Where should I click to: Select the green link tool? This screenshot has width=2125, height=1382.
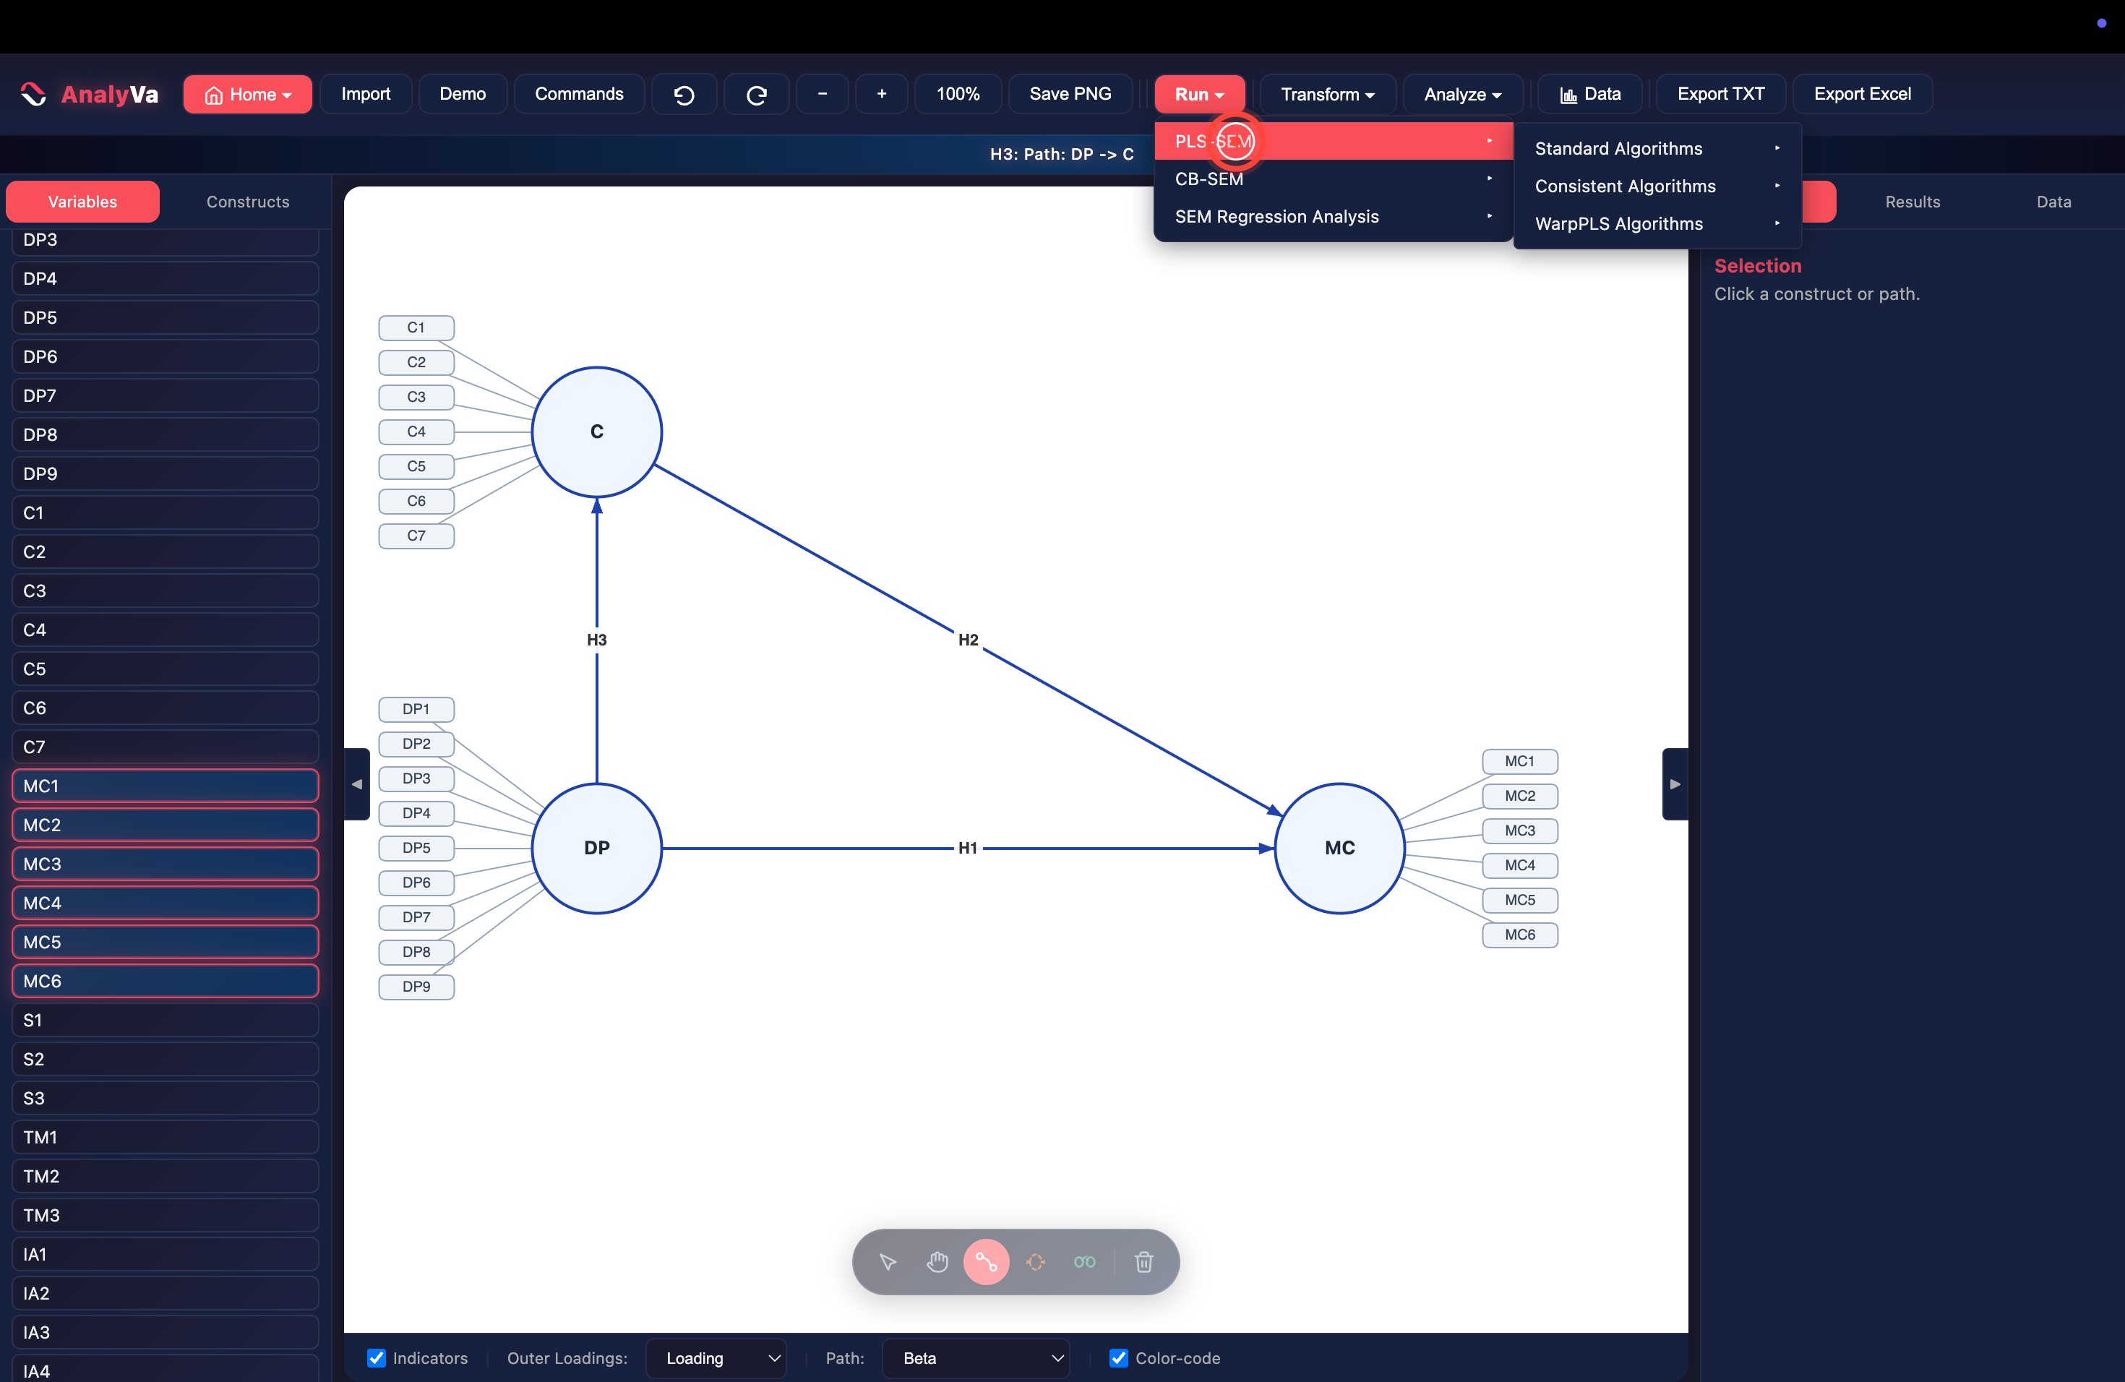point(1085,1261)
